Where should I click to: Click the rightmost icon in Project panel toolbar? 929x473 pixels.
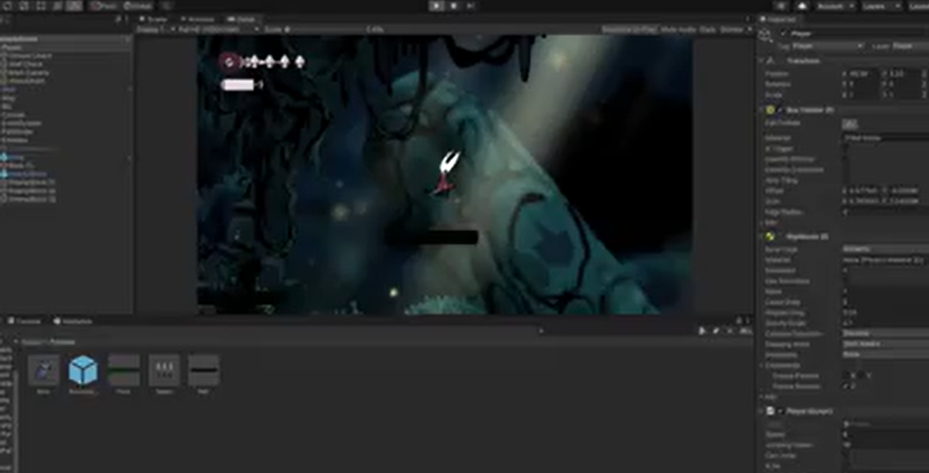(x=745, y=331)
